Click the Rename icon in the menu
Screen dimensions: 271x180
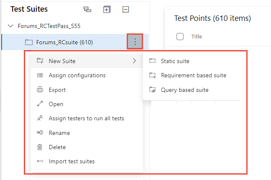click(x=40, y=133)
